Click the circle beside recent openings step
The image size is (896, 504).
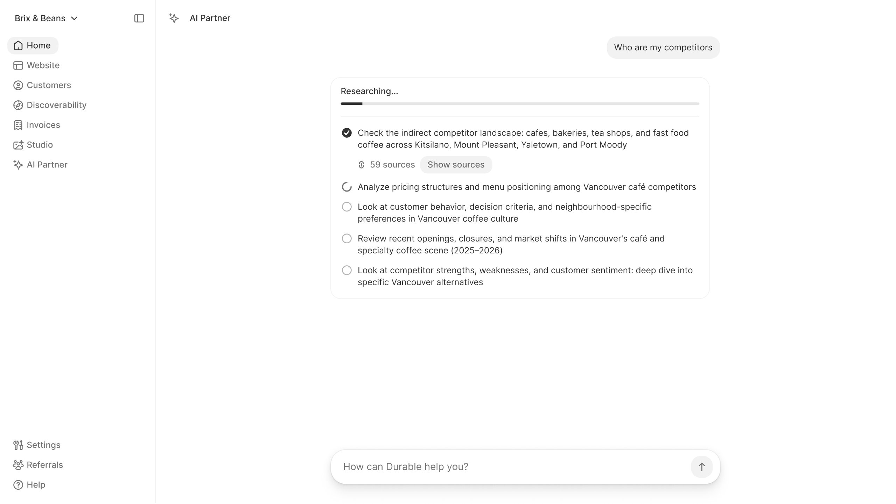(x=346, y=239)
